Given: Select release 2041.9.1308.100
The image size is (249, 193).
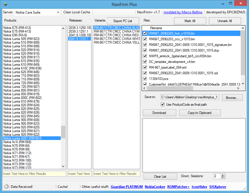Looking at the screenshot, I should 79,35.
